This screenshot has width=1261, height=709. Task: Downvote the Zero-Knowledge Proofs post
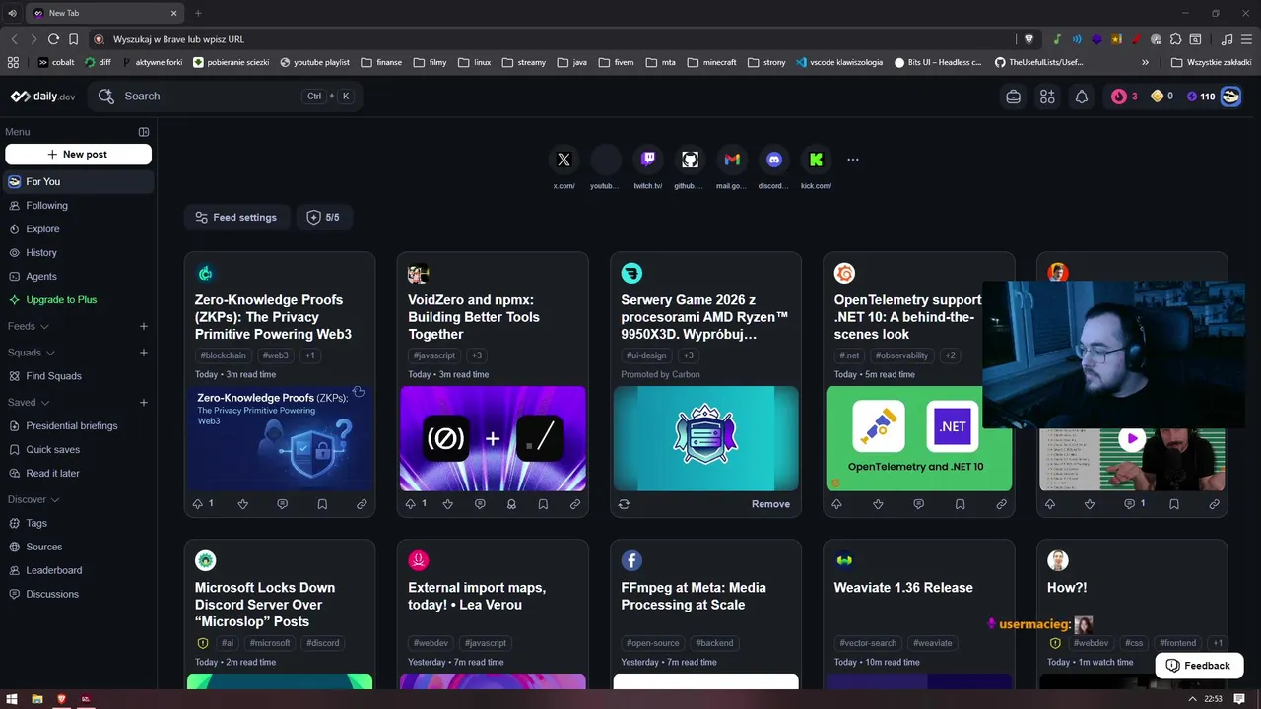click(x=242, y=504)
